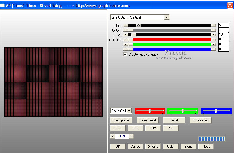Click the Cutoff slider right arrow
The image size is (234, 153).
coord(214,30)
